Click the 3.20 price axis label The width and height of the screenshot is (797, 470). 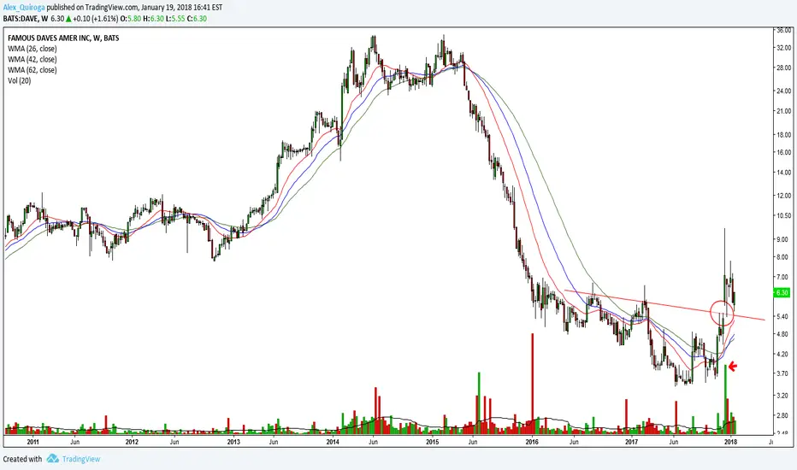coord(782,396)
